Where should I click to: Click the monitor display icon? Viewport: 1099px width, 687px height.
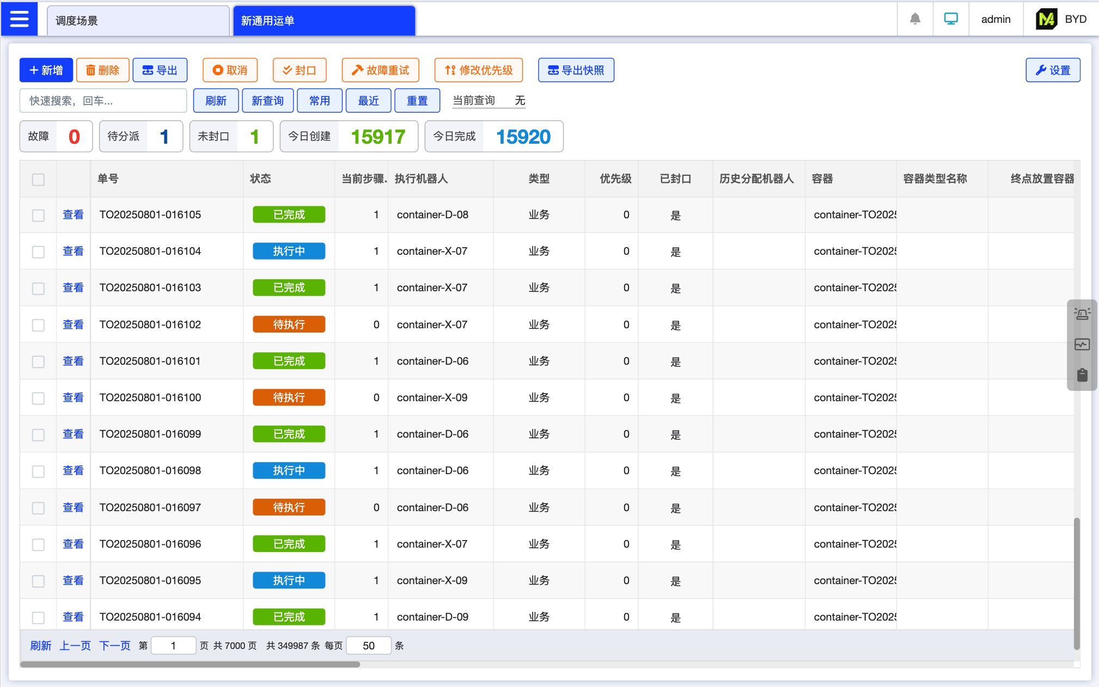951,20
